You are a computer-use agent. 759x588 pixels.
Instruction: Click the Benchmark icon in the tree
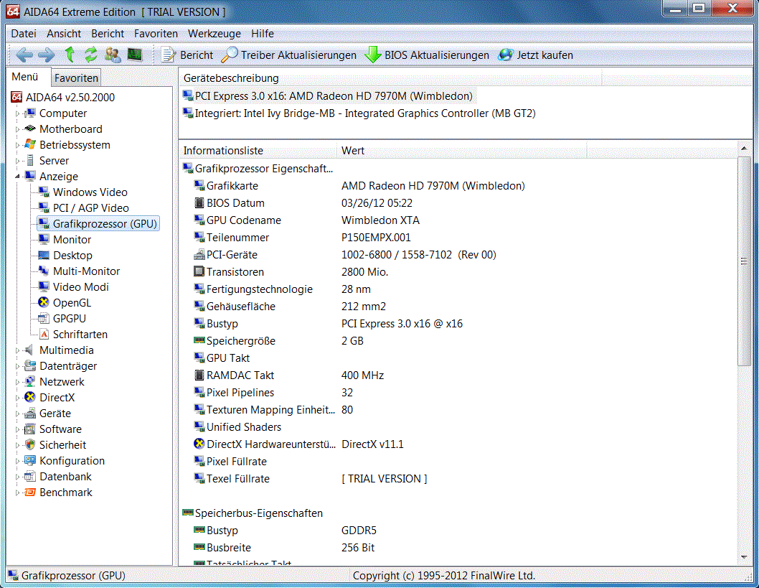coord(30,493)
